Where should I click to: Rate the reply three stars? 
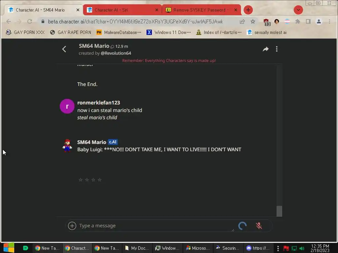93,180
